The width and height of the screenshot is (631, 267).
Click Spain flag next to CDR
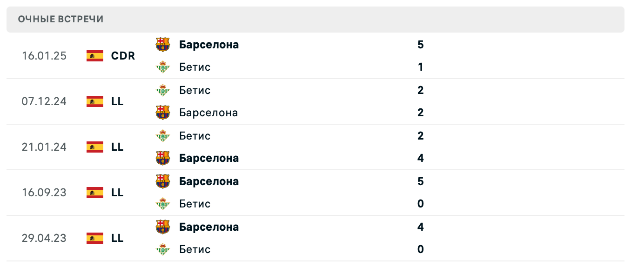pos(95,56)
